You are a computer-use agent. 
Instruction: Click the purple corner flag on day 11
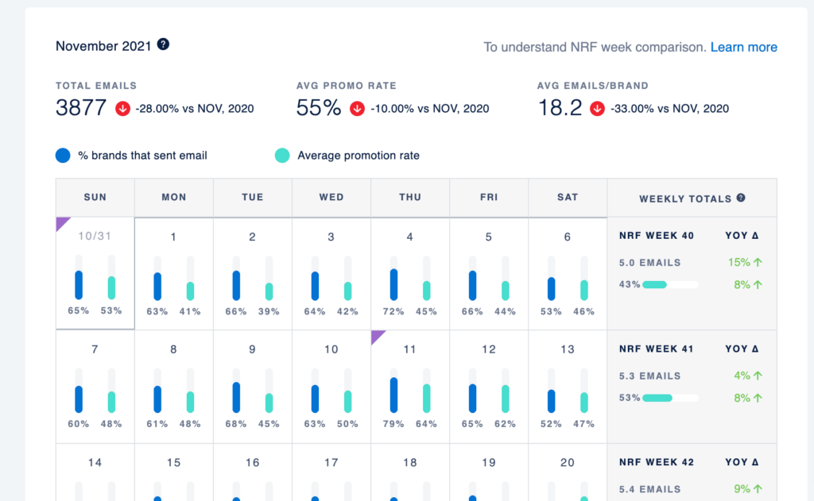pyautogui.click(x=376, y=336)
